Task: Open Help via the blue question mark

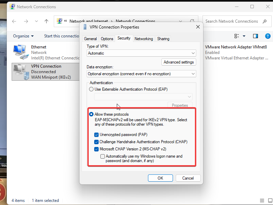Action: click(268, 36)
